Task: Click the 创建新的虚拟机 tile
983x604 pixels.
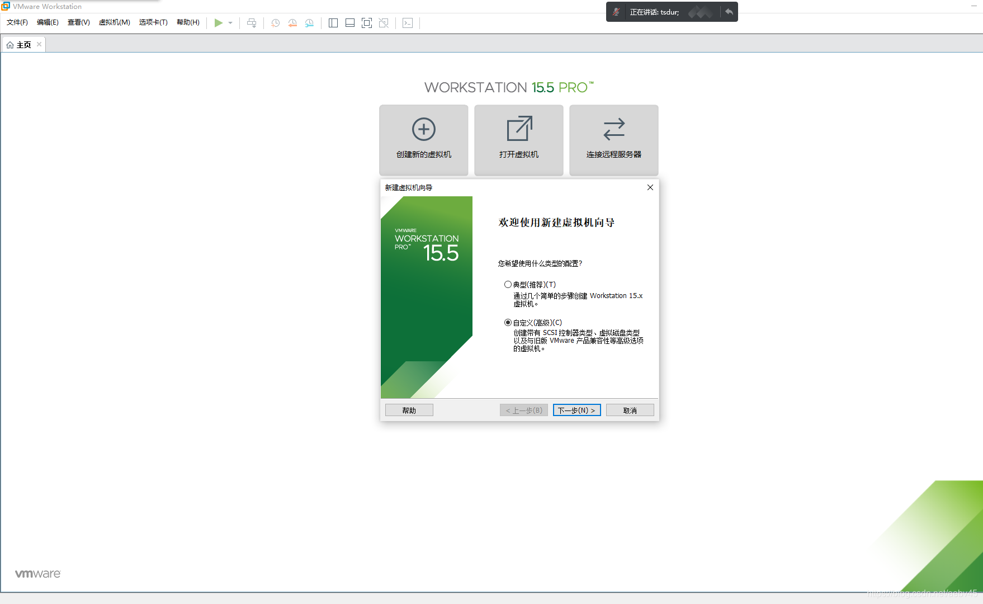Action: (x=424, y=140)
